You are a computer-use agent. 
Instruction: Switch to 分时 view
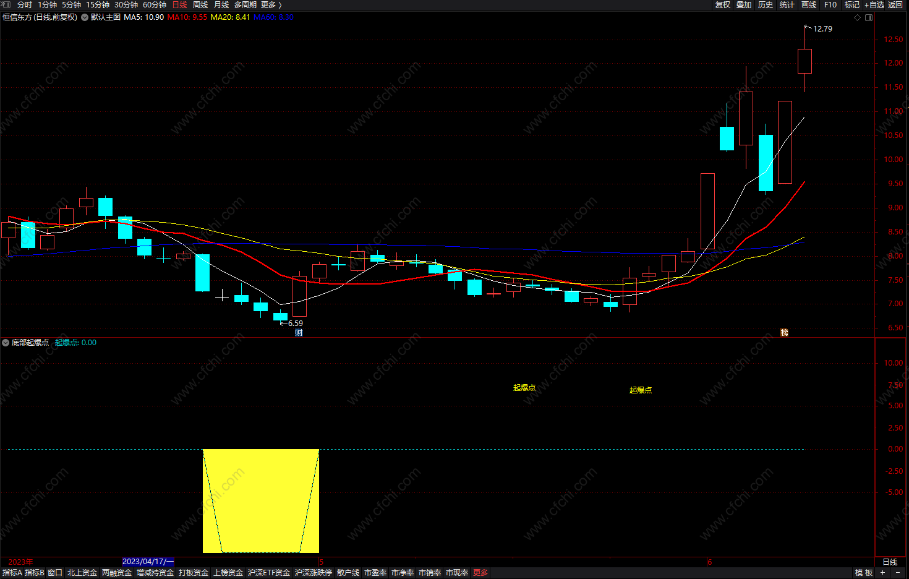tap(25, 5)
